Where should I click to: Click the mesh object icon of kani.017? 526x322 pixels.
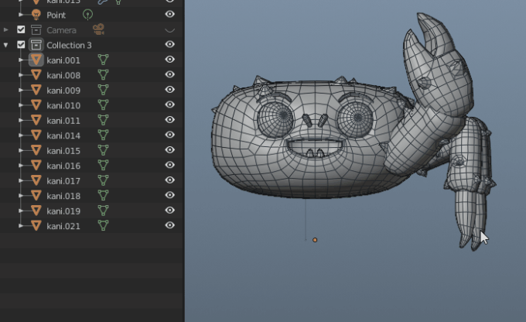point(36,180)
